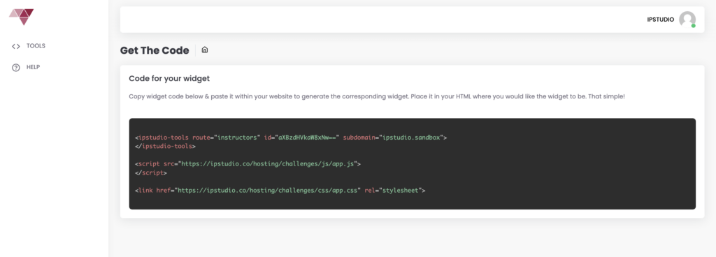Click the widget instructions paragraph
Screen dimensions: 716x257
coord(377,96)
